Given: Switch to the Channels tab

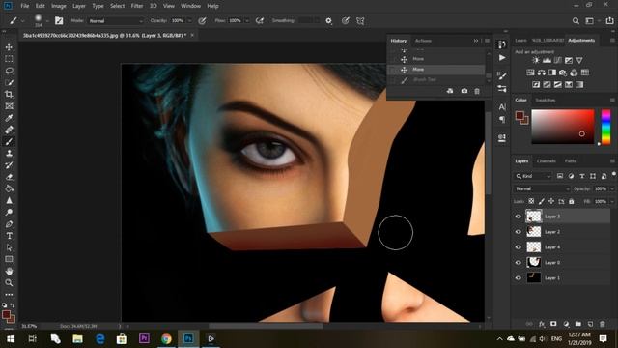Looking at the screenshot, I should click(x=547, y=161).
